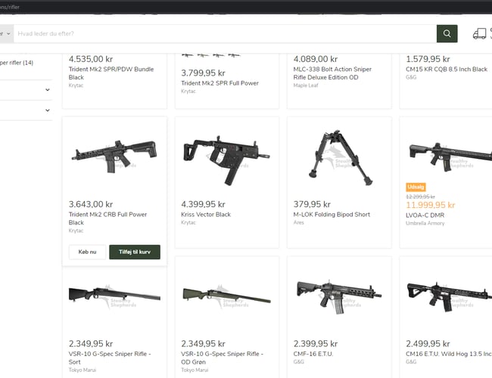This screenshot has height=378, width=492.
Task: Open the 'CMF-16 E.T.U.' title link
Action: 313,354
